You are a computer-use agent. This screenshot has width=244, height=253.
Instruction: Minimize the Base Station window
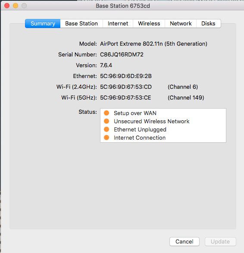16,6
